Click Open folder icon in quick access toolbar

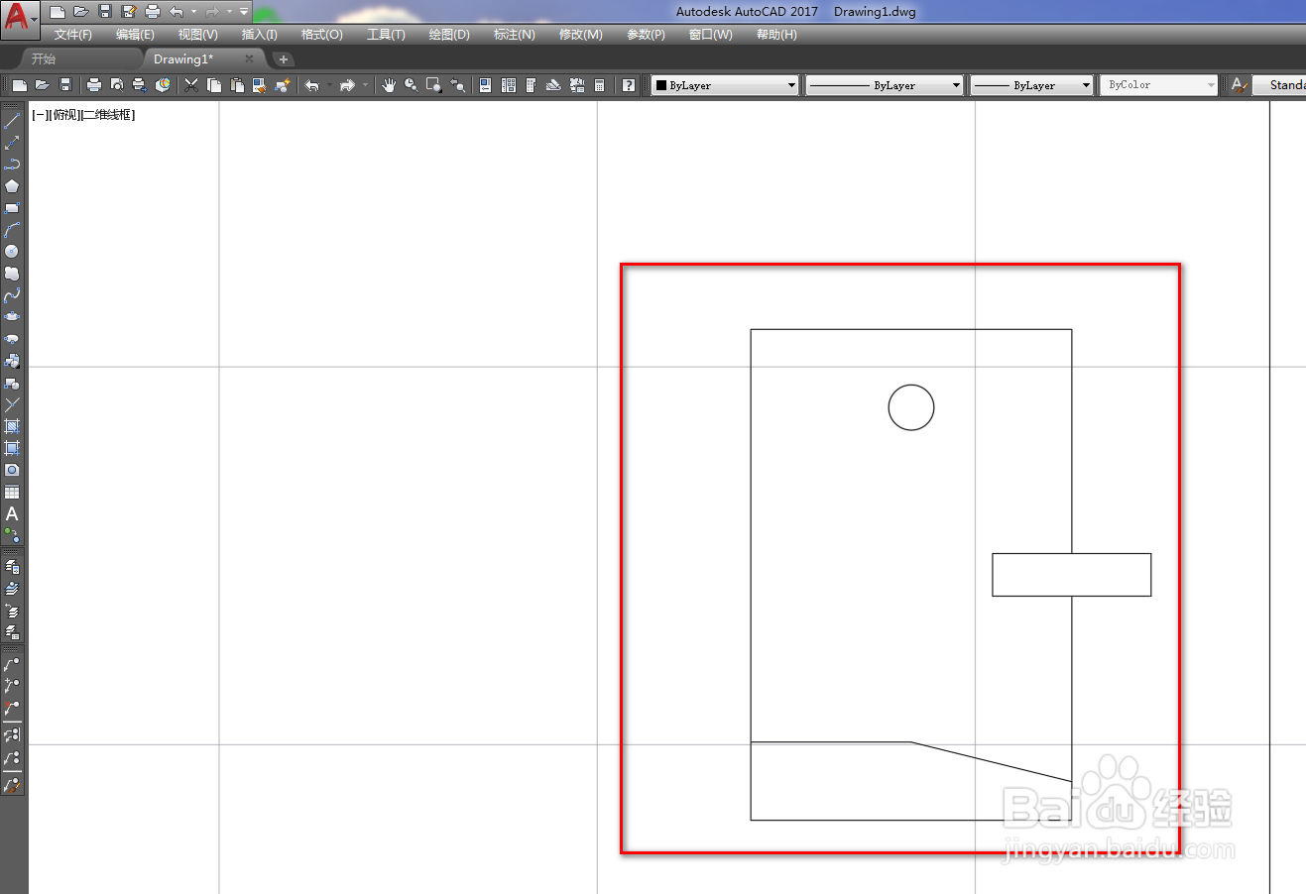click(x=81, y=12)
